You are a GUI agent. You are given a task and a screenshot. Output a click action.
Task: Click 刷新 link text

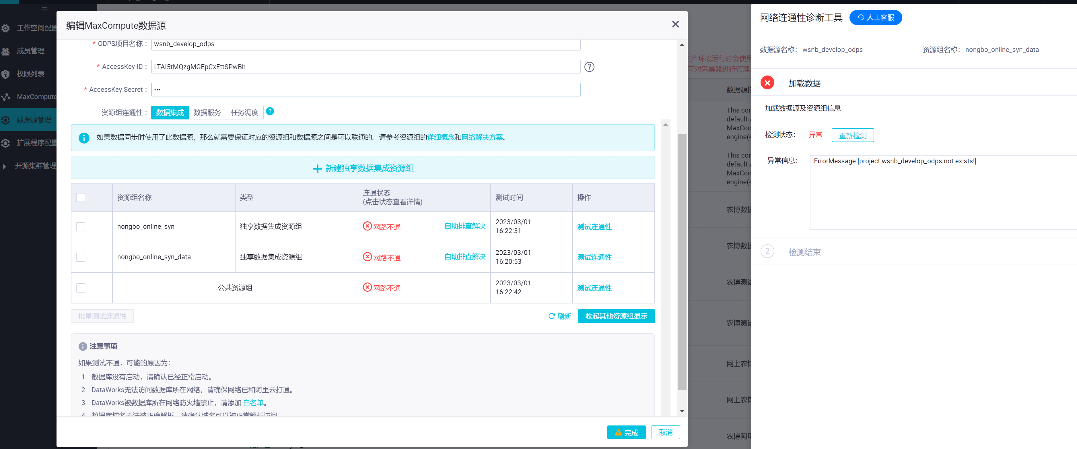(x=564, y=316)
